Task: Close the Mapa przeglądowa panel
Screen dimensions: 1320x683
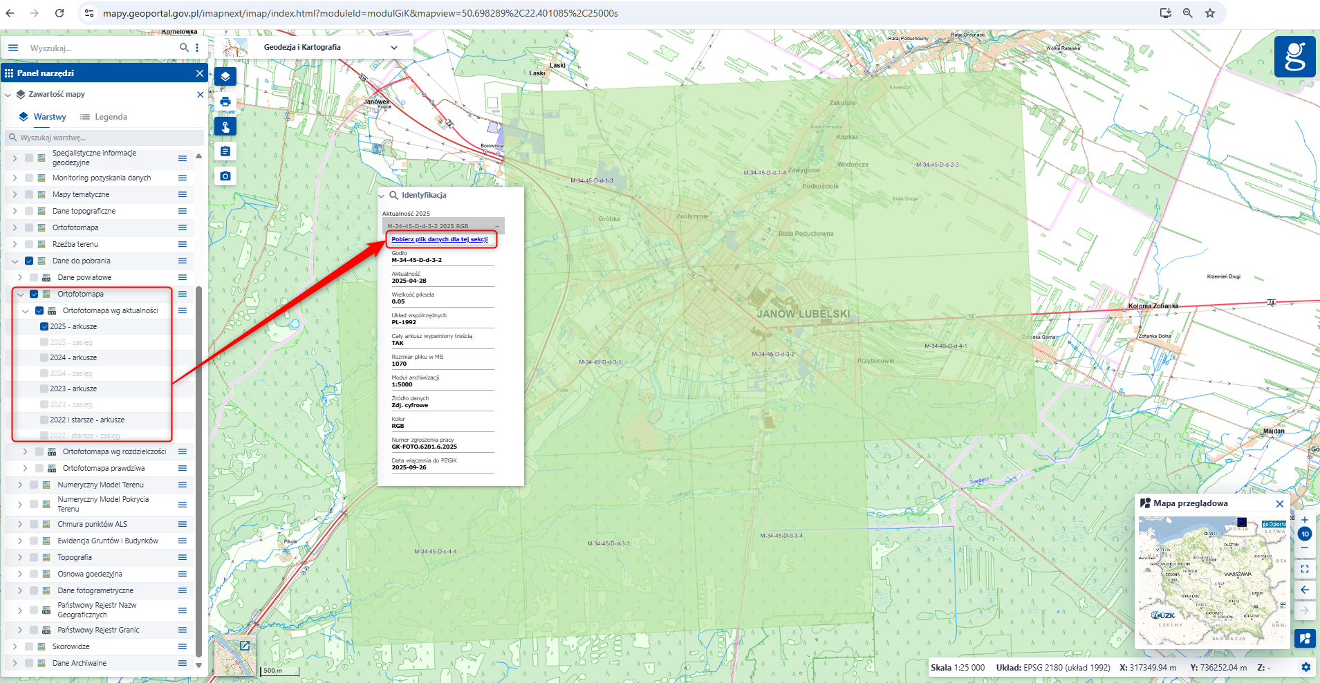Action: coord(1279,504)
